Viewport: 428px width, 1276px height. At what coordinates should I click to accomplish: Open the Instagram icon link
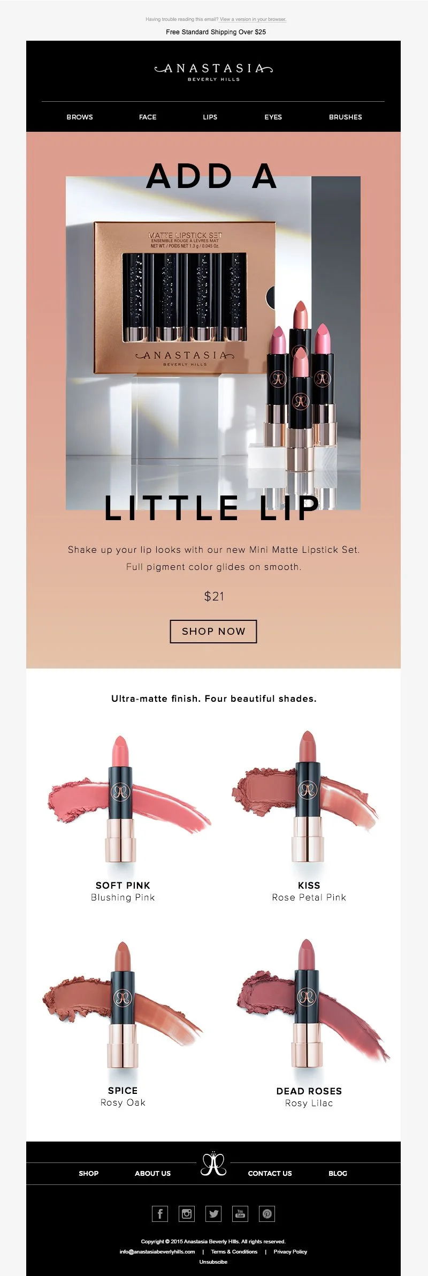(187, 1213)
